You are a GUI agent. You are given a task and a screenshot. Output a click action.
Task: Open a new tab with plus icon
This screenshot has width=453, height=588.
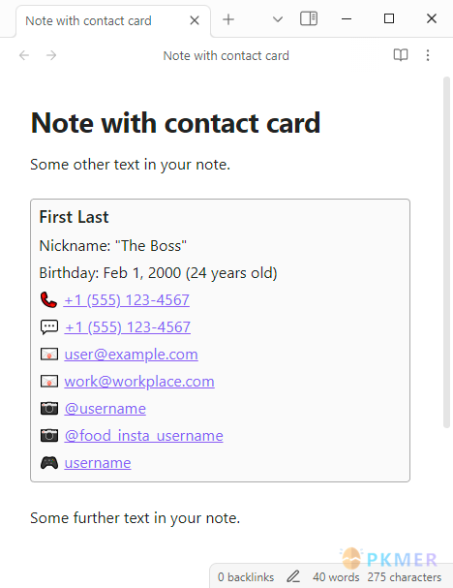228,19
